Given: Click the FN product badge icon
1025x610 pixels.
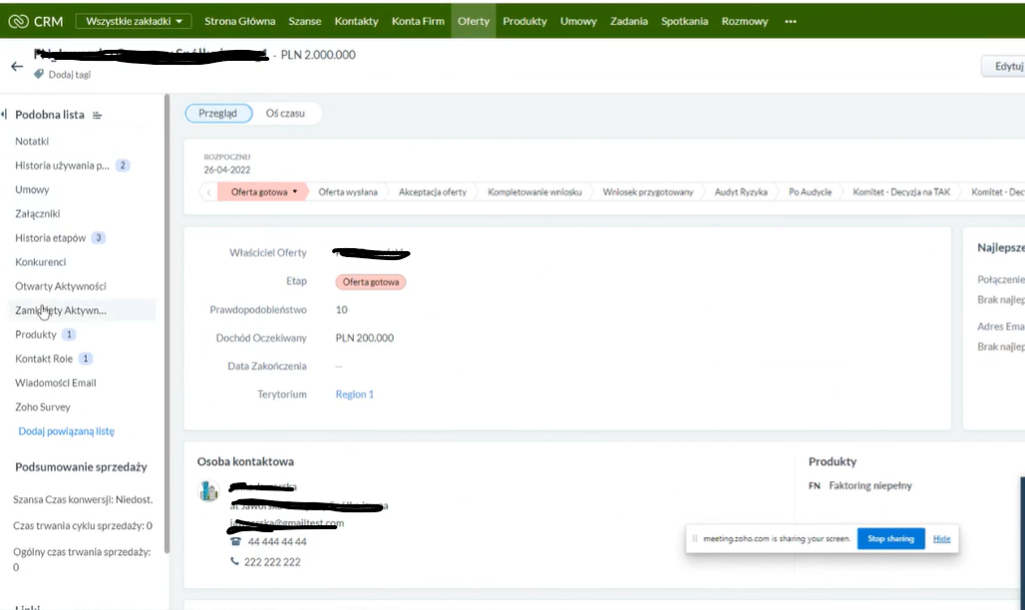Looking at the screenshot, I should coord(814,485).
